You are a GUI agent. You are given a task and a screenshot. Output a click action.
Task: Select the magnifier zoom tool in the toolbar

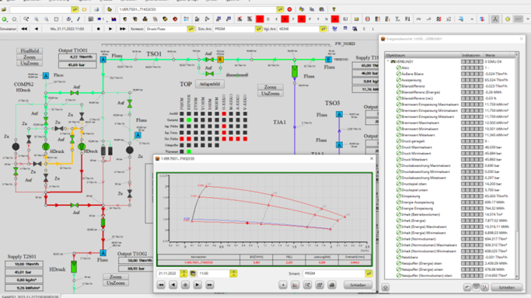point(26,19)
